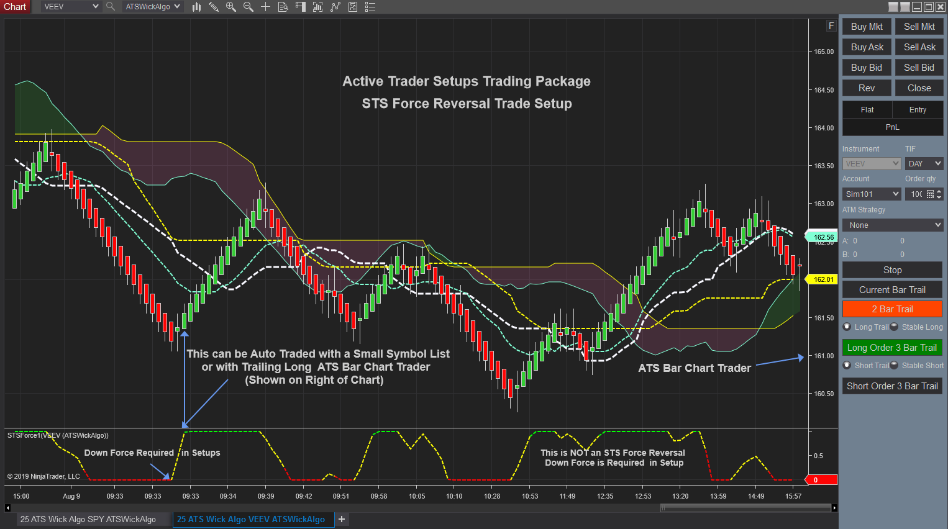Click the Order qty input field
Viewport: 948px width, 529px height.
tap(916, 194)
